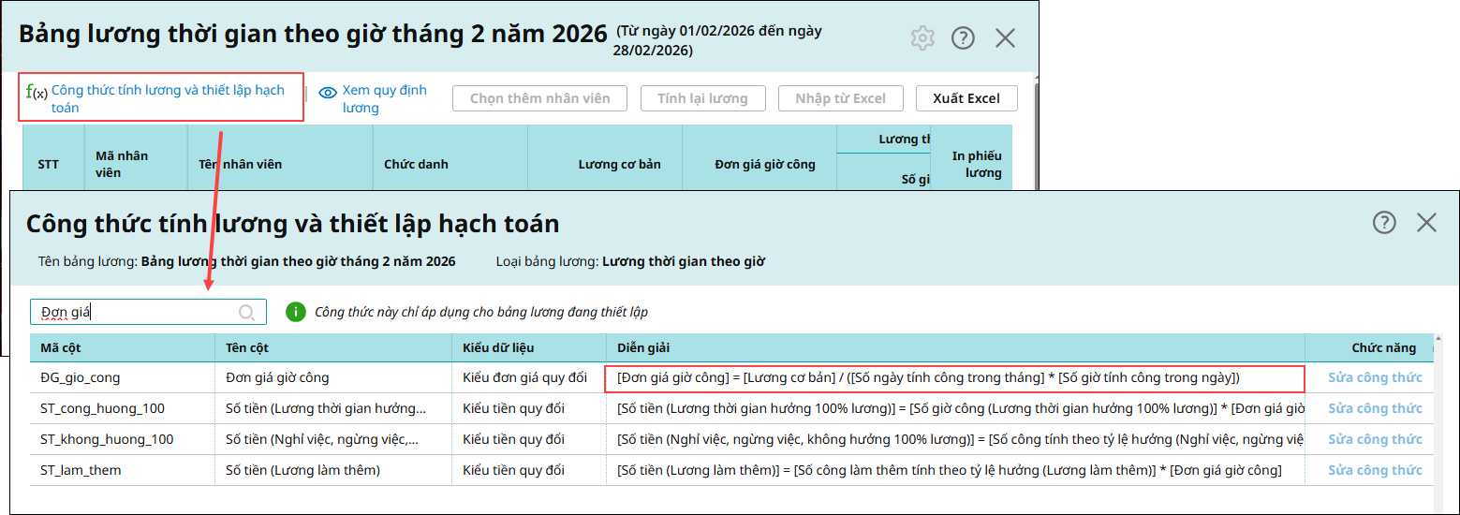Edit formula for ST_cong_huong_100 row

coord(1374,409)
